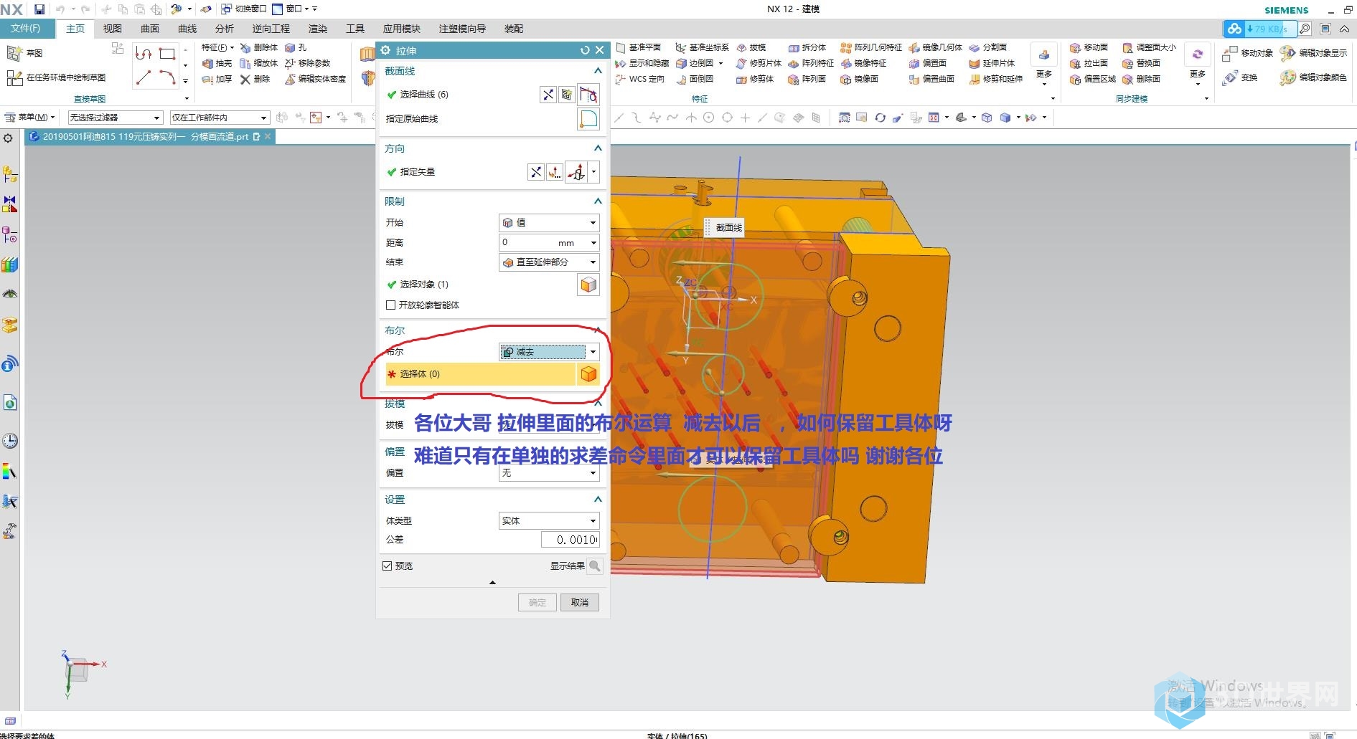
Task: Toggle the reverse icon beside 选择曲线 (6)
Action: (548, 95)
